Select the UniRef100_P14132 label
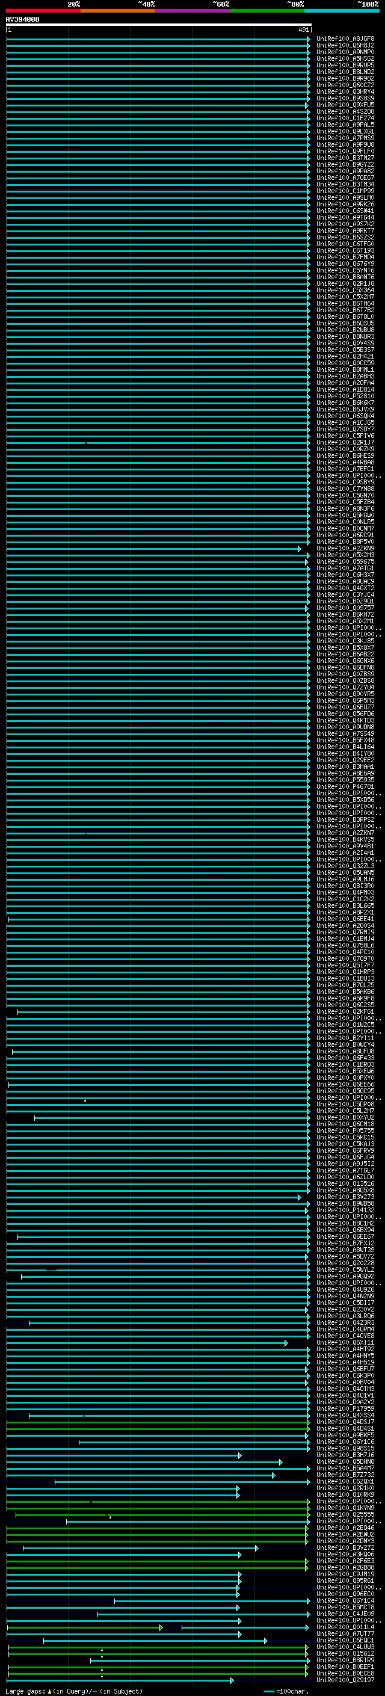The width and height of the screenshot is (385, 1696). click(345, 1210)
